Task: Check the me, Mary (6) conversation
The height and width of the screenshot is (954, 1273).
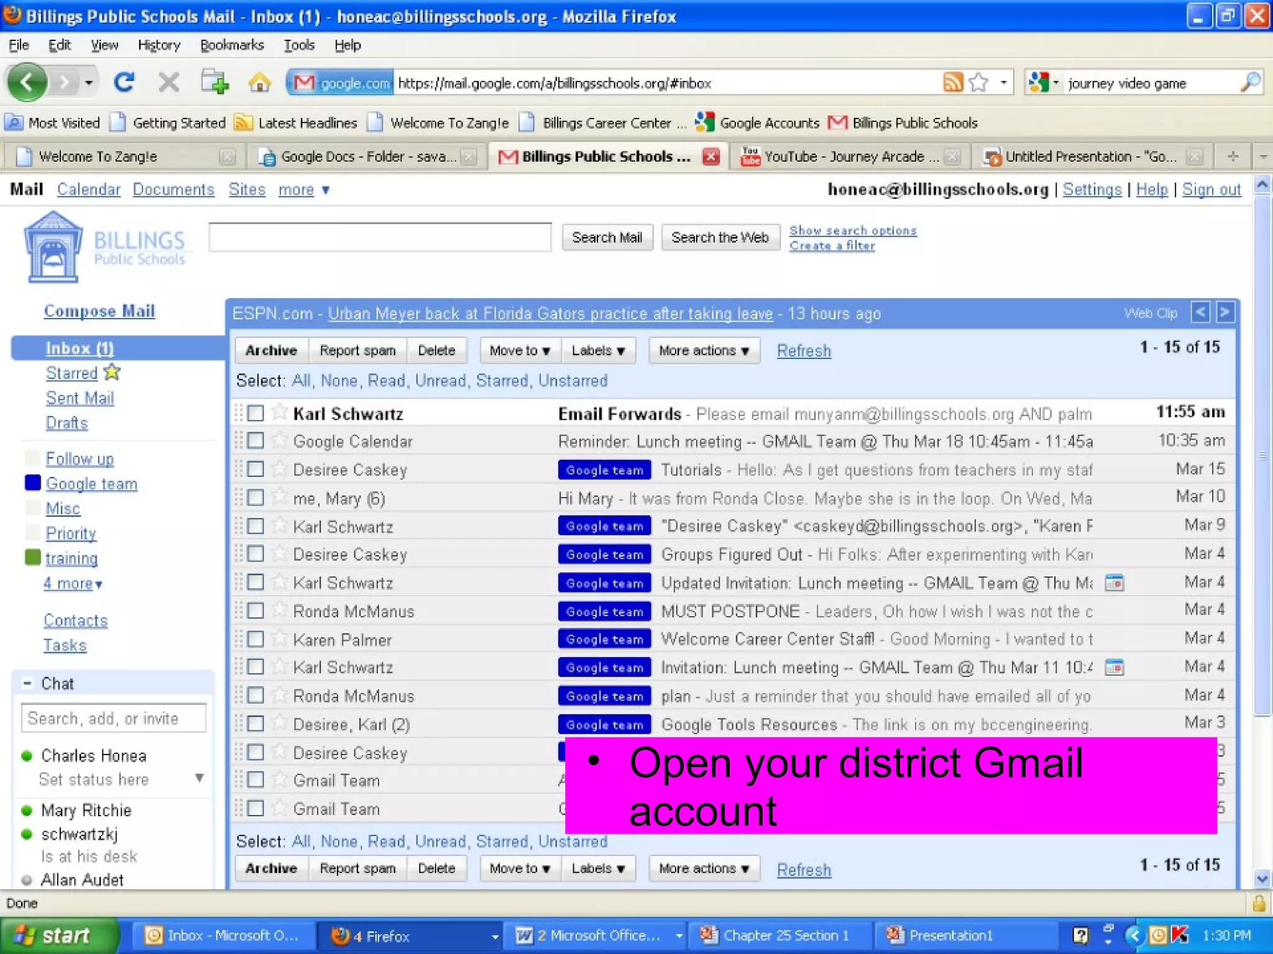Action: click(255, 497)
